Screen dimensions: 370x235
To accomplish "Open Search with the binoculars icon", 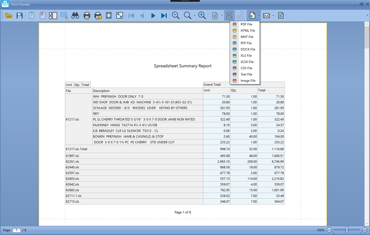I will point(75,15).
